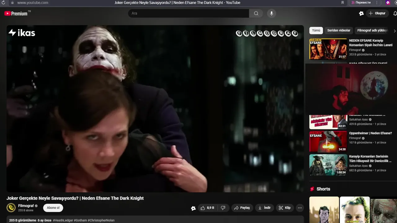397x223 pixels.
Task: Open Oppenheimer | Neden Efsane? title
Action: click(x=370, y=133)
